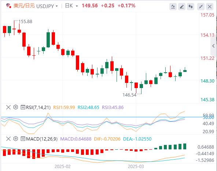
Task: Click the 155.88 high price marker
Action: coord(25,22)
